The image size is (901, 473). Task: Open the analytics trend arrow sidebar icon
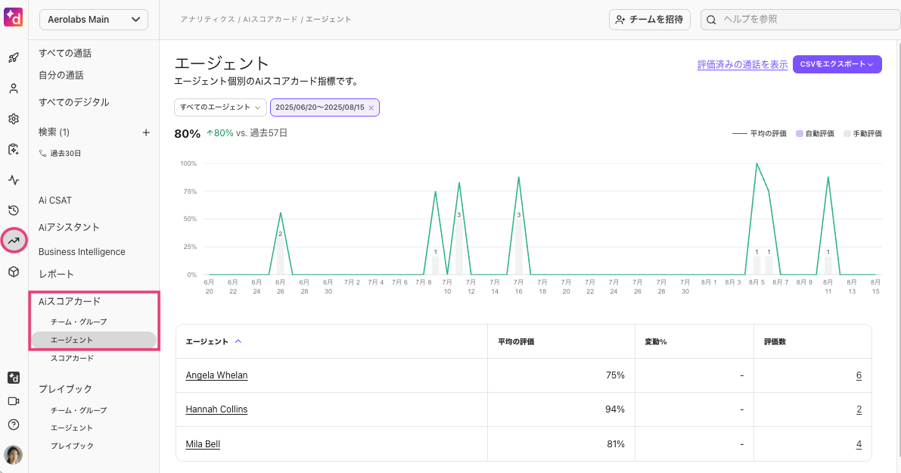(14, 241)
